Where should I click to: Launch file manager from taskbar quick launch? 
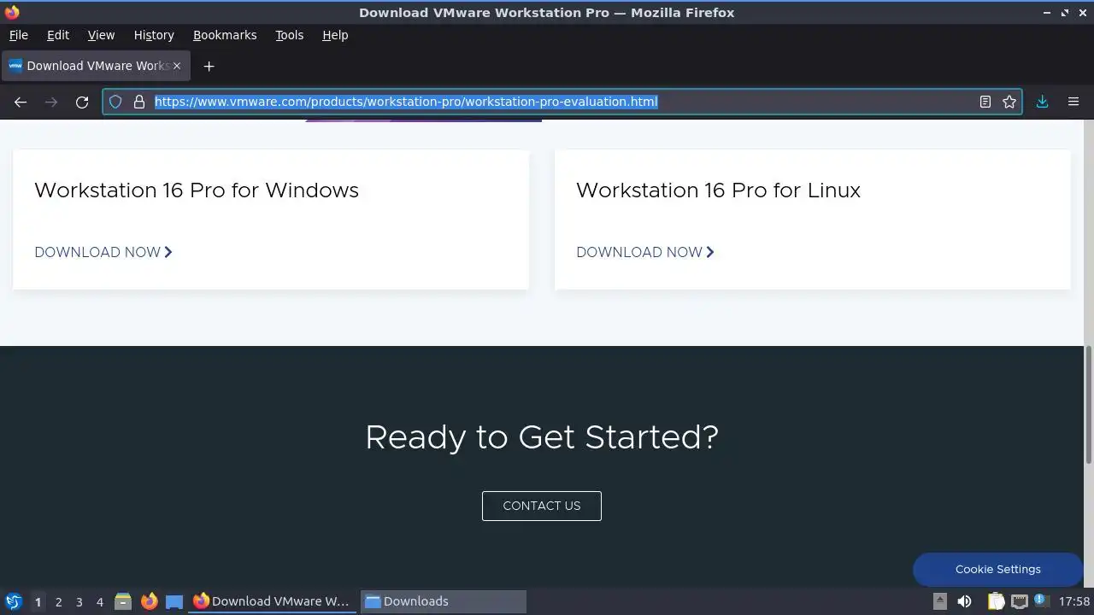pos(123,601)
